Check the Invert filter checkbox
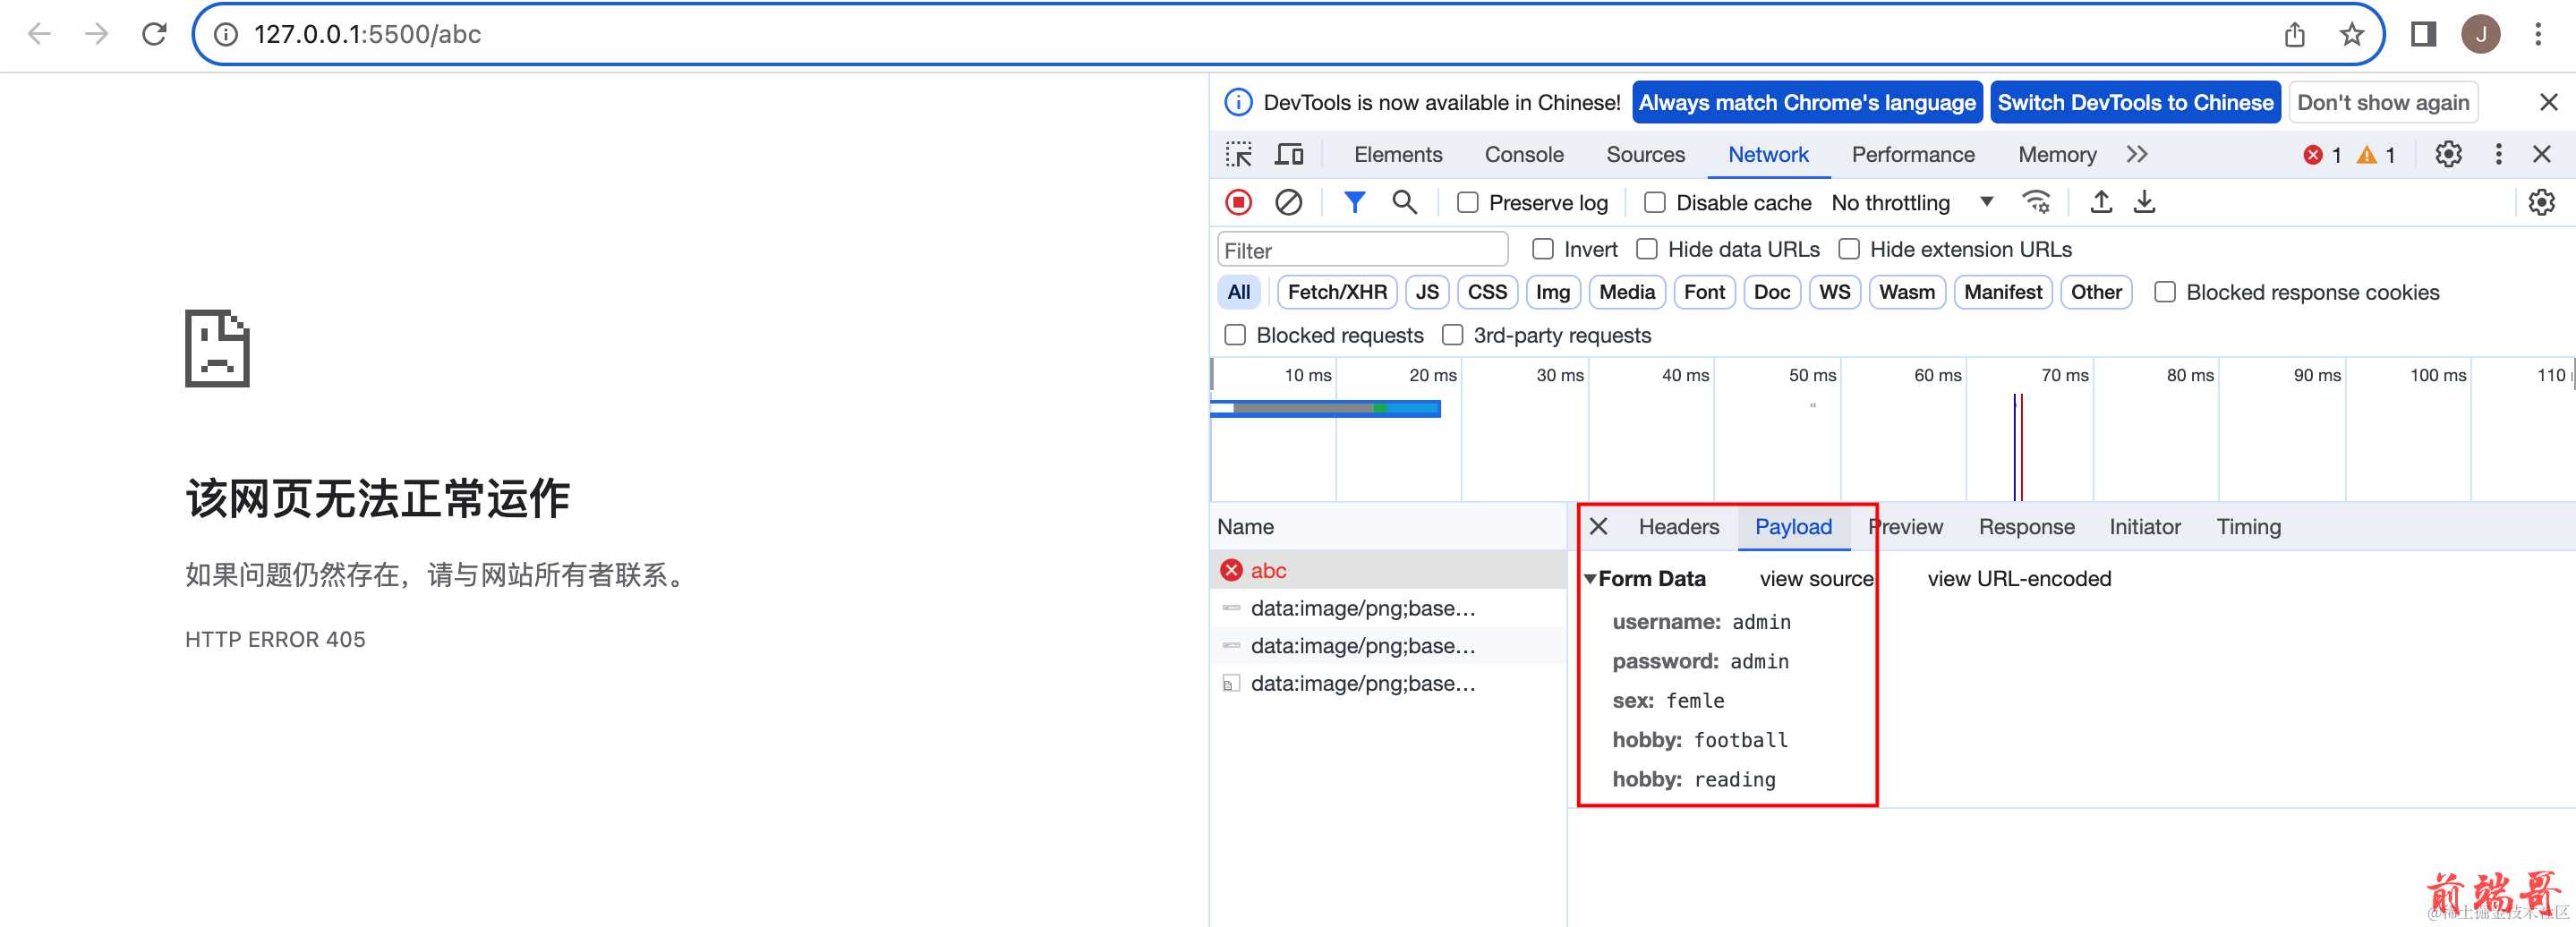The width and height of the screenshot is (2576, 927). click(x=1544, y=249)
